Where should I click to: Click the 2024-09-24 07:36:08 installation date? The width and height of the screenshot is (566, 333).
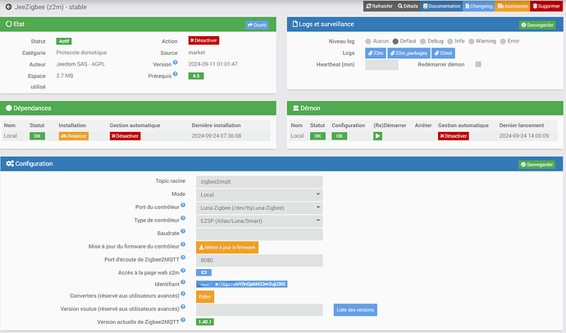[x=217, y=136]
